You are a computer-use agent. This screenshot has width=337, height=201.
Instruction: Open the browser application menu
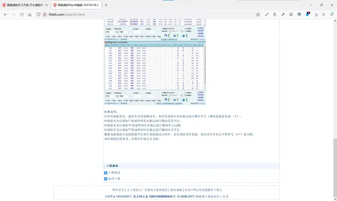coord(332,14)
